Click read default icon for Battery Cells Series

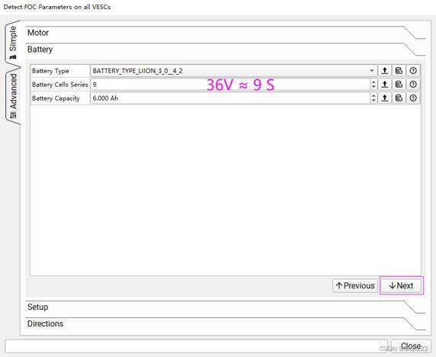click(x=399, y=85)
